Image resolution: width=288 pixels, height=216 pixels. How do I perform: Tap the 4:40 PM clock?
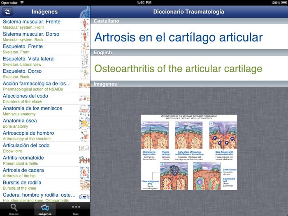pos(144,2)
